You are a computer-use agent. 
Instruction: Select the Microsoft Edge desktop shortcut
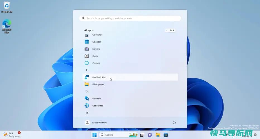(x=7, y=26)
